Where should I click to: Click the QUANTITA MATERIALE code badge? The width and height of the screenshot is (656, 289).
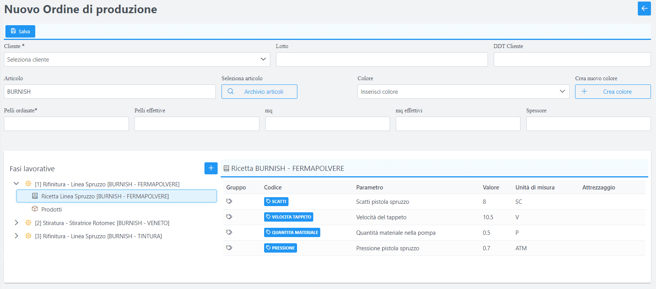[x=292, y=232]
